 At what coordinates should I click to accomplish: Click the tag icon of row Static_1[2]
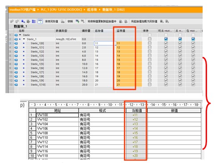point(16,52)
